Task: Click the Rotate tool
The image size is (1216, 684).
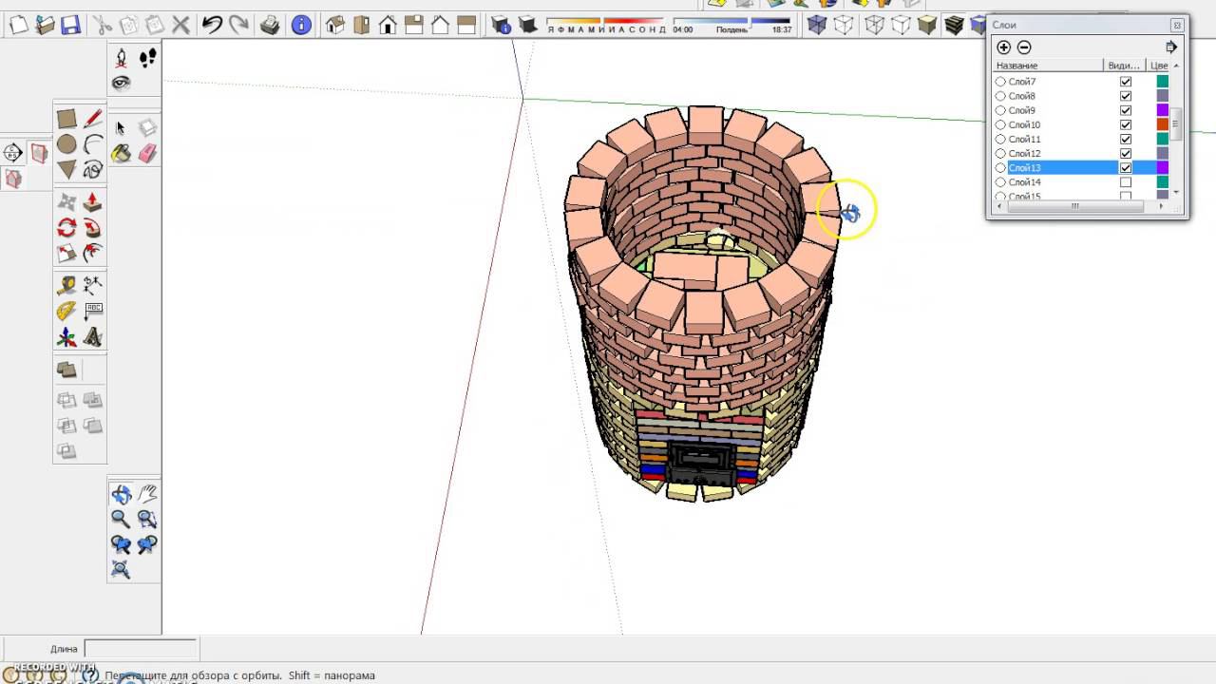Action: [x=66, y=227]
